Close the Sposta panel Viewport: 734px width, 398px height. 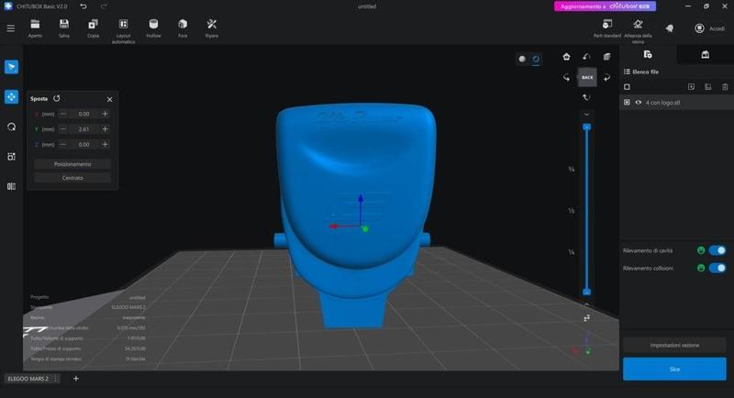click(x=109, y=99)
